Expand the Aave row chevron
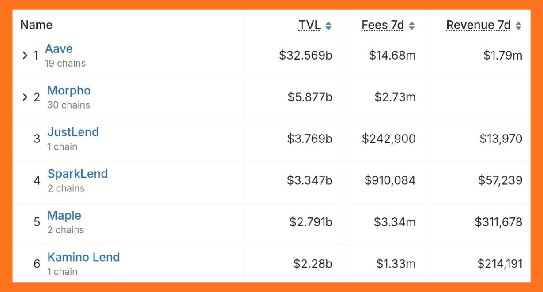The height and width of the screenshot is (292, 543). coord(25,55)
